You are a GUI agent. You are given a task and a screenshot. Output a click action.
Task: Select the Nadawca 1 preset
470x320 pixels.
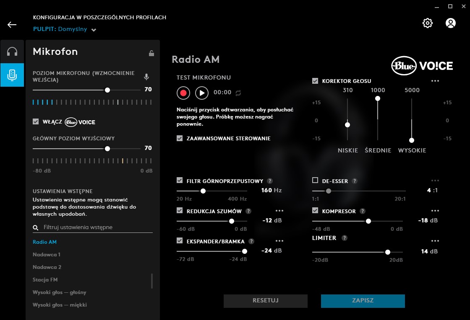(x=47, y=255)
